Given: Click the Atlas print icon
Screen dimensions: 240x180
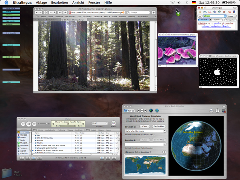Looking at the screenshot, I should click(x=211, y=110).
